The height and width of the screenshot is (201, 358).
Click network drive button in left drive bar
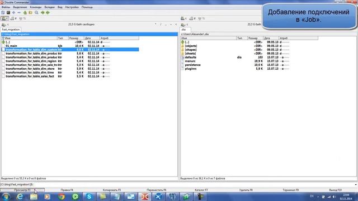point(22,18)
